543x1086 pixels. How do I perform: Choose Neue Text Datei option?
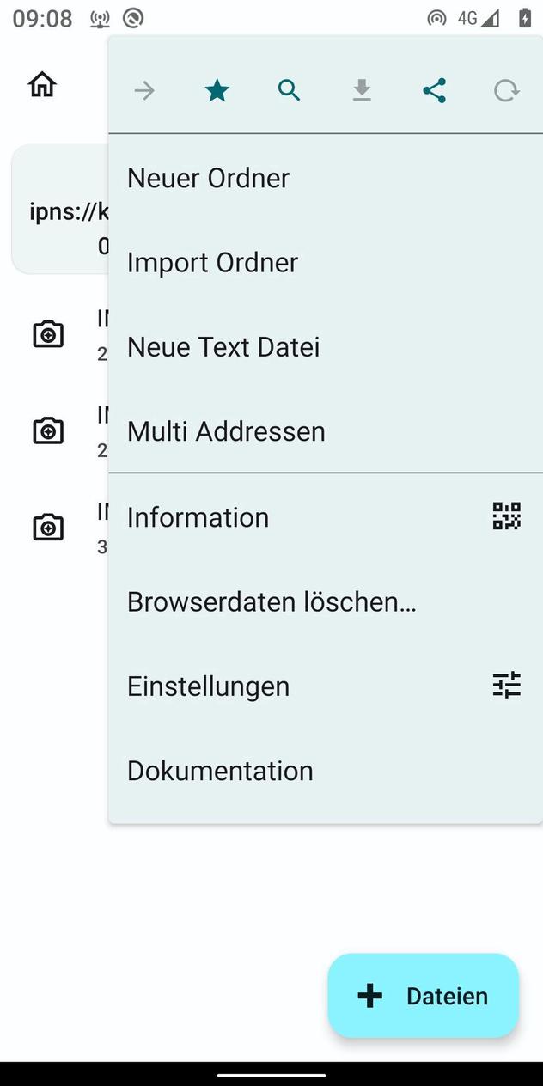(x=223, y=346)
